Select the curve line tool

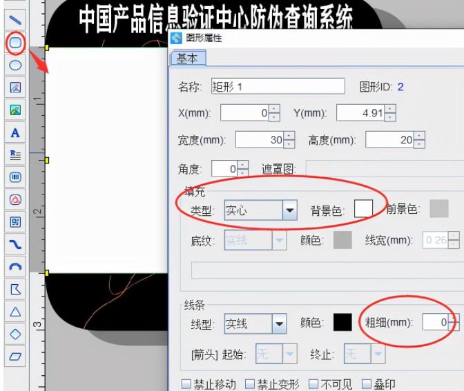coord(15,245)
